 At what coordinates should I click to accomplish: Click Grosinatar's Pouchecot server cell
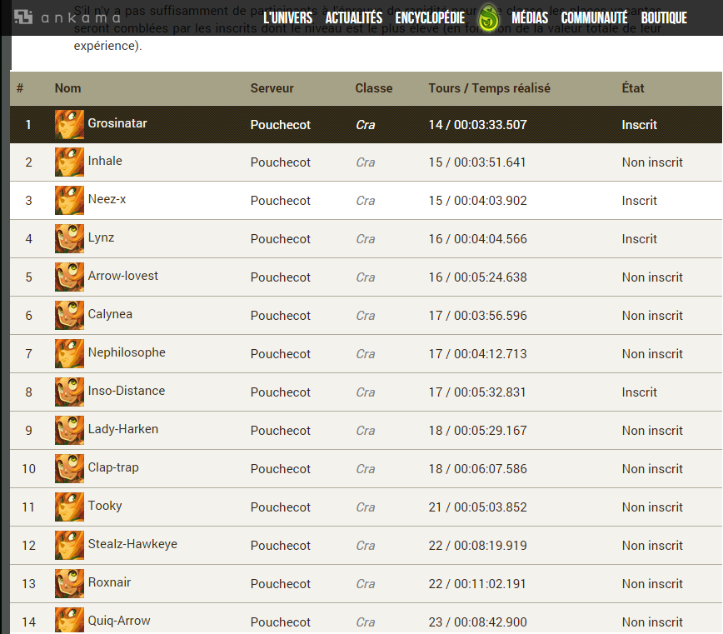[x=281, y=124]
